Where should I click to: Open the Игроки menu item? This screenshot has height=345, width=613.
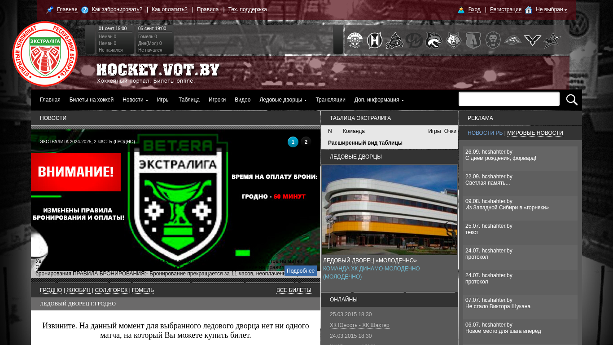point(217,100)
